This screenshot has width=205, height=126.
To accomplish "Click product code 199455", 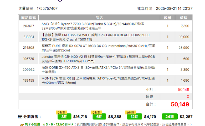I will pos(28,81).
